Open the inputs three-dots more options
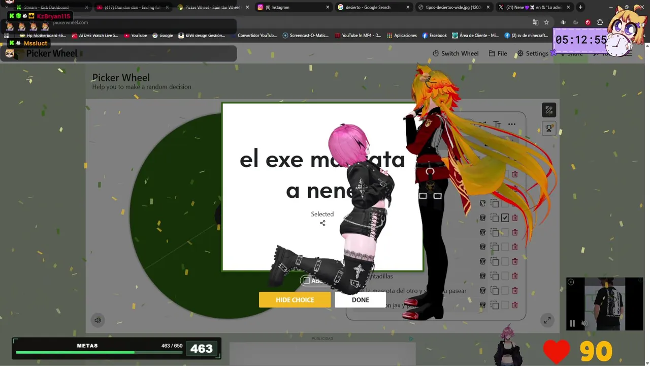Viewport: 650px width, 366px height. pyautogui.click(x=512, y=124)
